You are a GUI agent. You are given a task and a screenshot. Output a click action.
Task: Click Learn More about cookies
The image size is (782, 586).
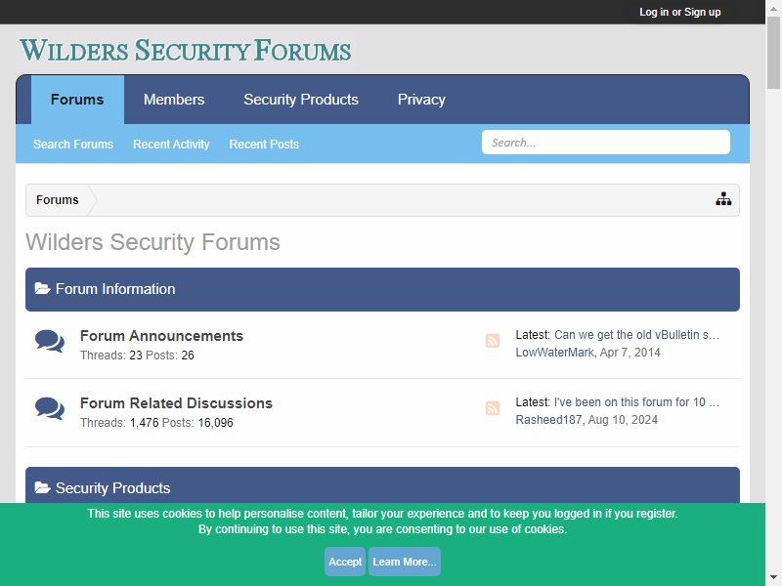(405, 562)
